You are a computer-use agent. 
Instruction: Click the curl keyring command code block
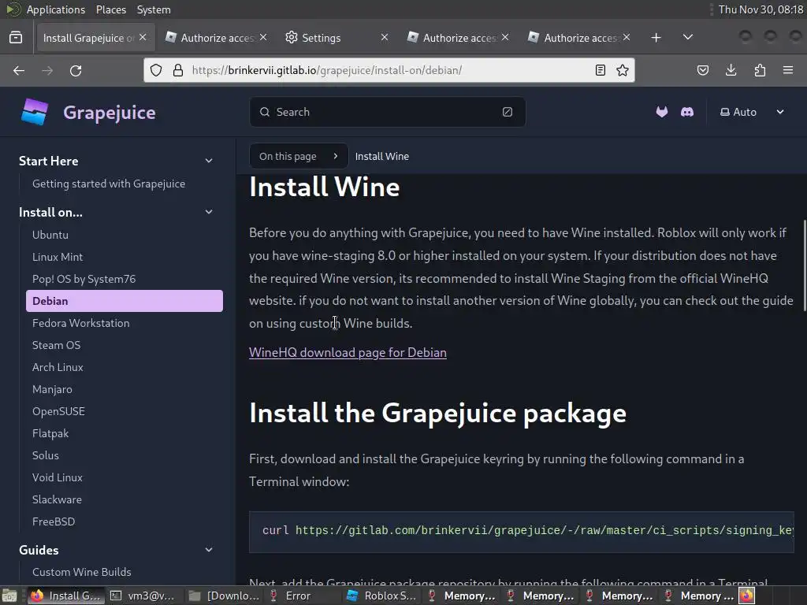click(x=522, y=532)
